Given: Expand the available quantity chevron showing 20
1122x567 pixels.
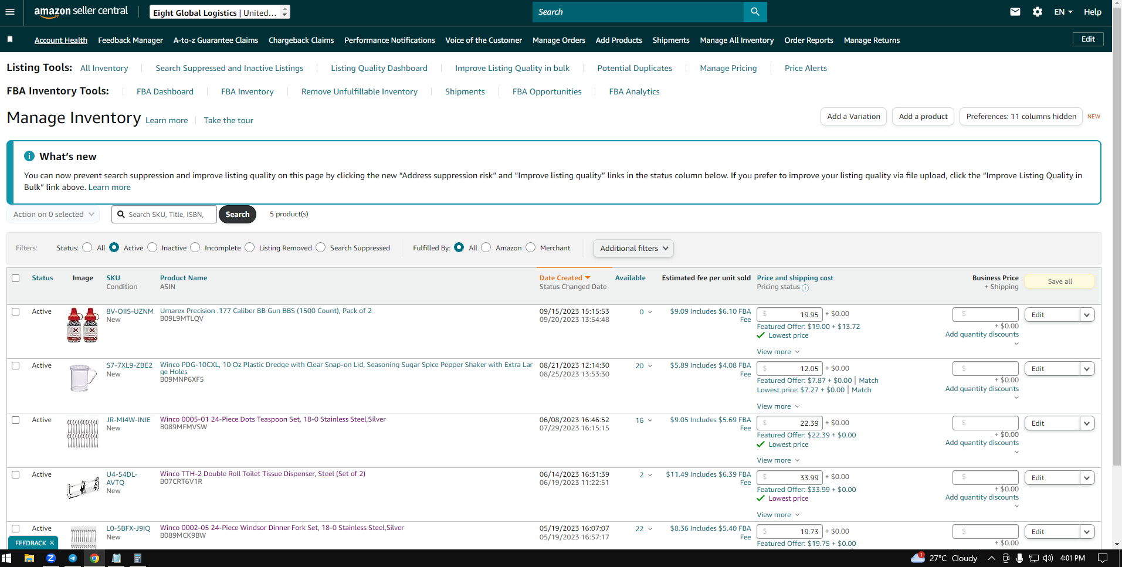Looking at the screenshot, I should 650,366.
